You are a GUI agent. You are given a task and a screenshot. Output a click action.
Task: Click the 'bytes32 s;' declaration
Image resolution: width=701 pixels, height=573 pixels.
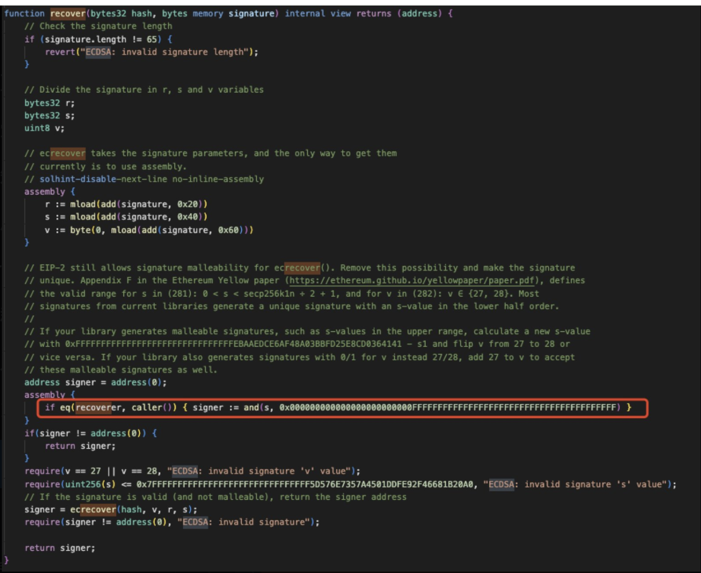[x=49, y=116]
